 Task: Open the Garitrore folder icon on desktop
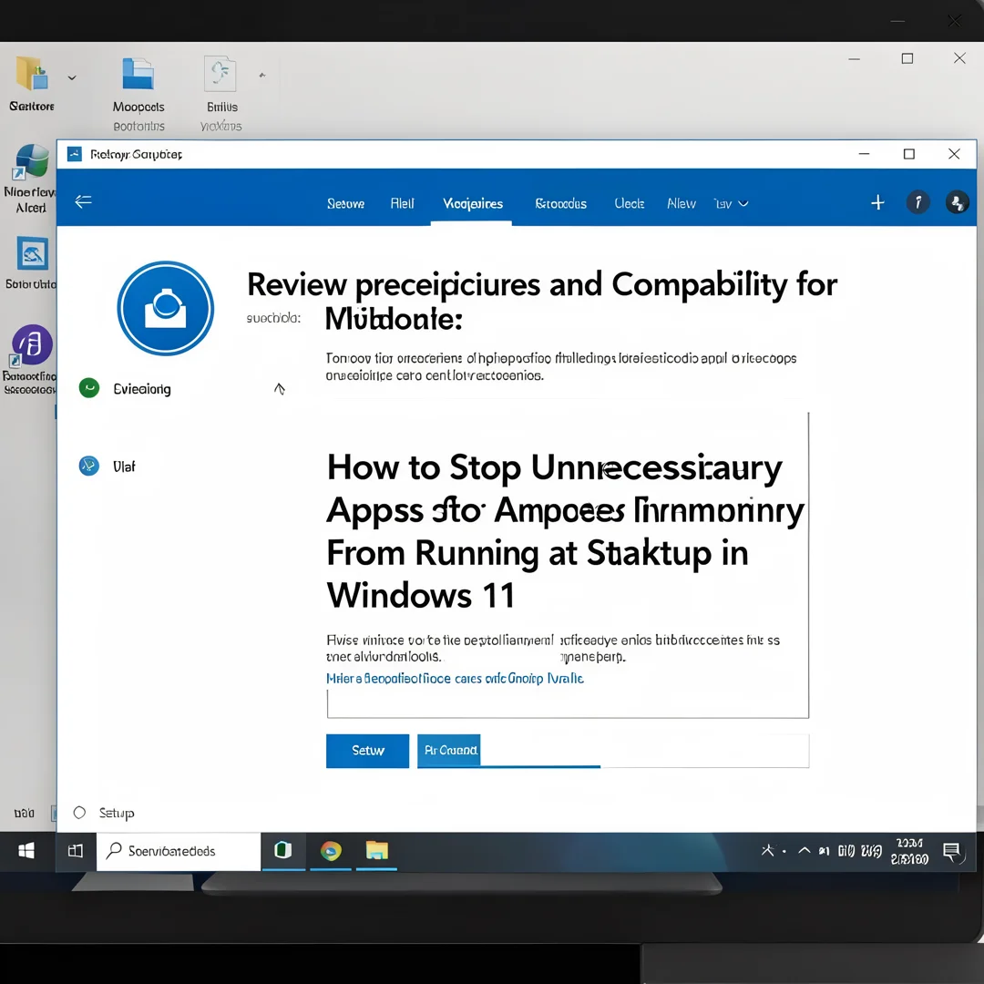[31, 74]
